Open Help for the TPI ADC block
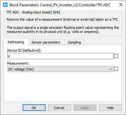Viewport: 126px width, 115px height. [110, 108]
